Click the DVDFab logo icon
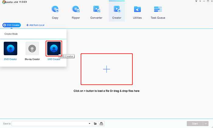 point(4,2)
